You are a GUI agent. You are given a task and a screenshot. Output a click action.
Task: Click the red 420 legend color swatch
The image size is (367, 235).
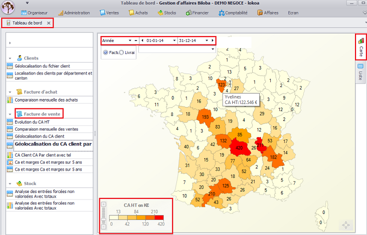pos(159,218)
